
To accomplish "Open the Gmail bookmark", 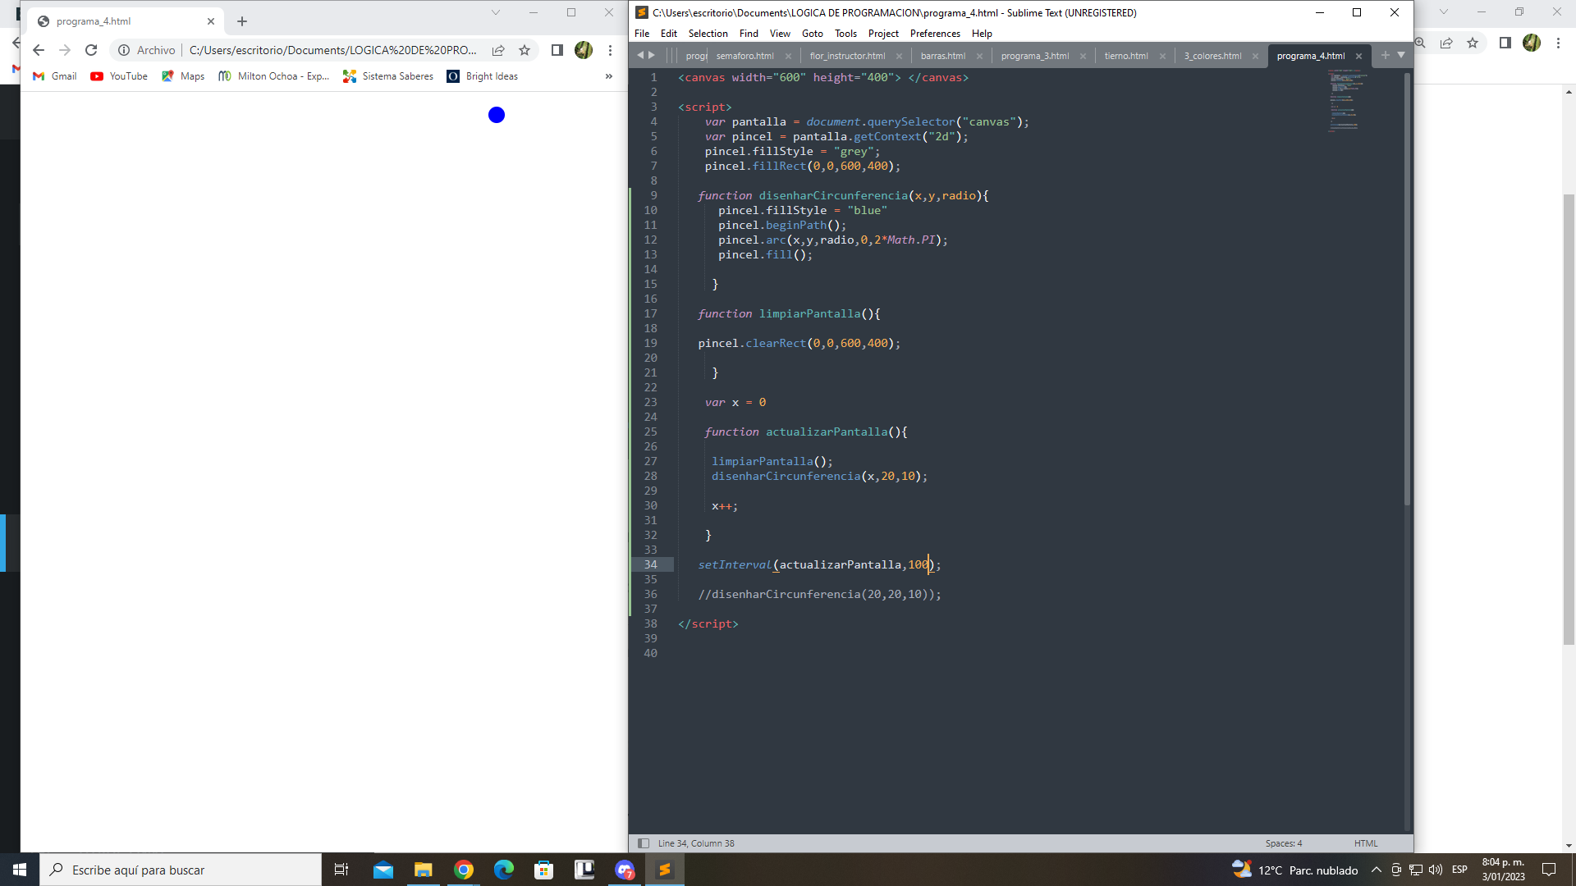I will click(x=54, y=76).
